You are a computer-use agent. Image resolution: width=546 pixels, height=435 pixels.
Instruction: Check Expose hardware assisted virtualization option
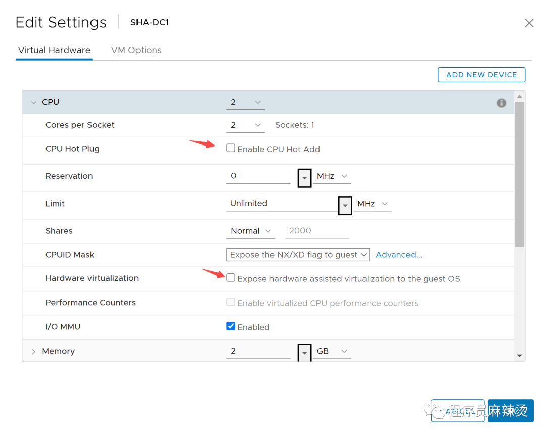(x=231, y=278)
